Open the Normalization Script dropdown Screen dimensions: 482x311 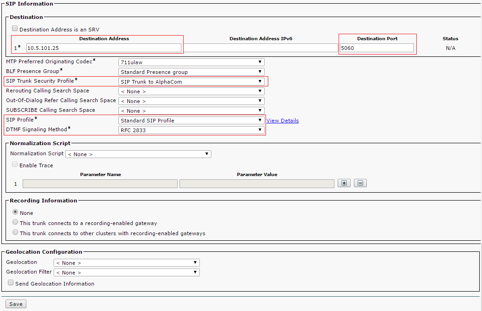click(x=138, y=154)
